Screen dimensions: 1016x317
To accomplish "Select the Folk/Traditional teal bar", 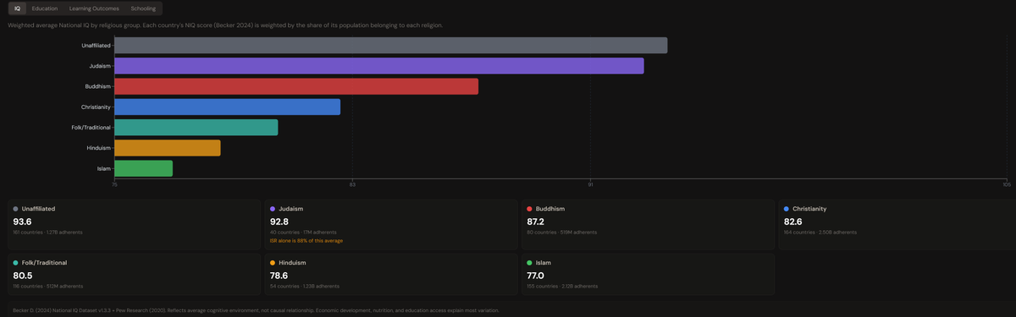I will pos(196,127).
